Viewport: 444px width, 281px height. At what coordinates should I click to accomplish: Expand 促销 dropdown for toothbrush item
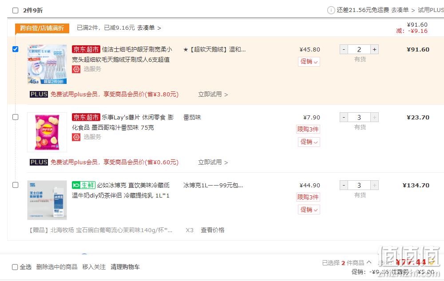coord(309,62)
